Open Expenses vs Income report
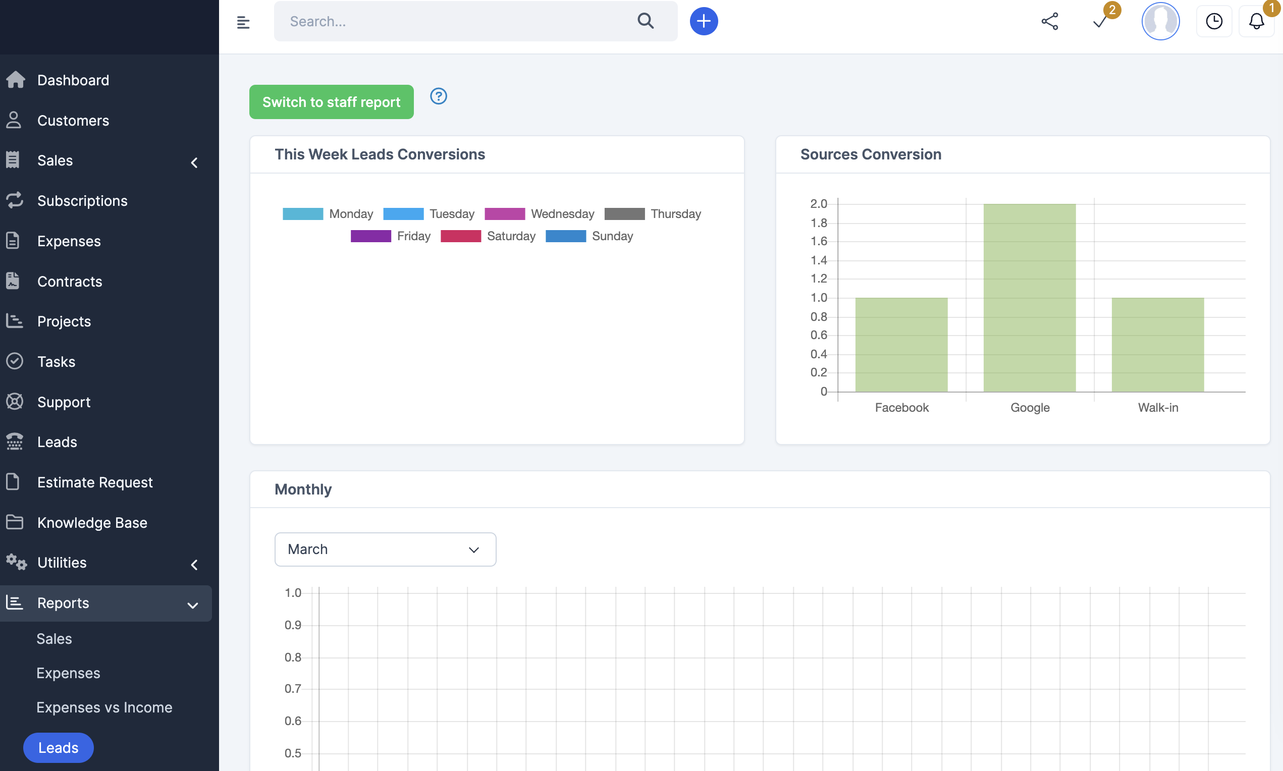1283x771 pixels. coord(104,707)
